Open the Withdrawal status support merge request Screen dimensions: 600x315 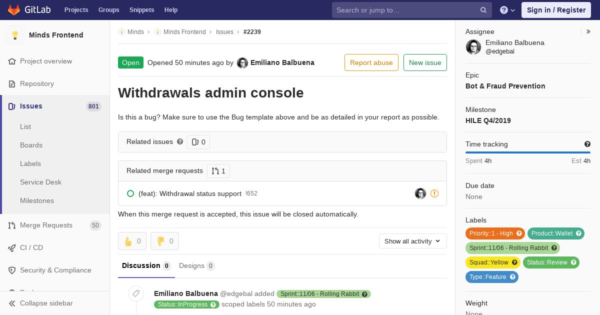[x=190, y=193]
